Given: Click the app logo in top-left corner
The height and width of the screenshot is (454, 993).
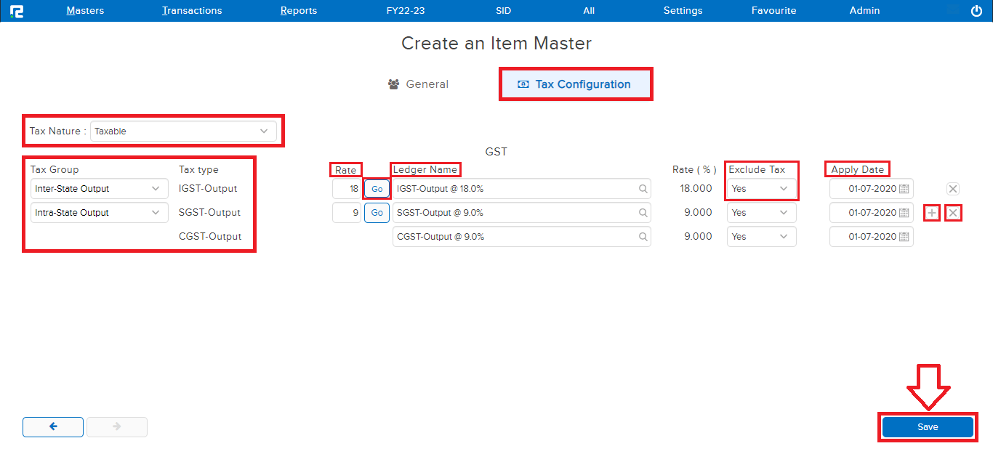Looking at the screenshot, I should tap(16, 11).
